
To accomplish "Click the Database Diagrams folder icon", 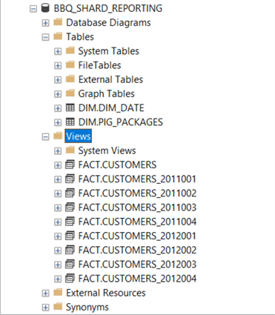I will click(x=58, y=22).
